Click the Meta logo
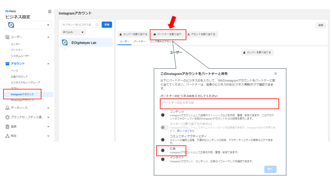Screen dimensions: 332x187 click(11, 11)
